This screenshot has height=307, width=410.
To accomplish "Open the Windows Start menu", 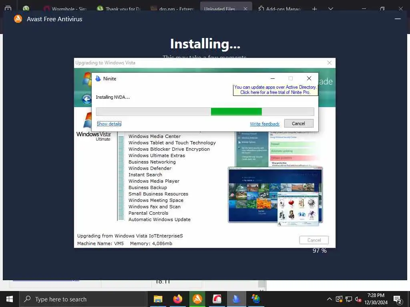I will 10,299.
